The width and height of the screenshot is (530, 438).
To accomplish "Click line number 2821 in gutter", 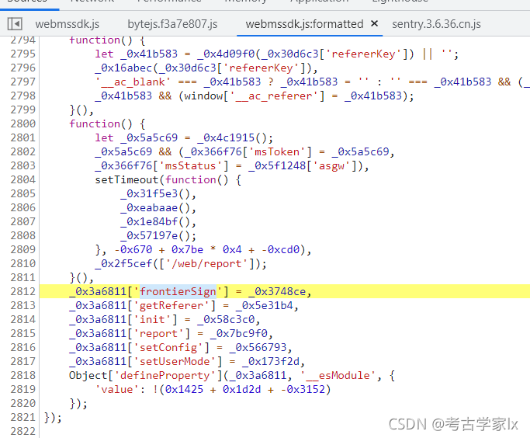I will pyautogui.click(x=23, y=417).
